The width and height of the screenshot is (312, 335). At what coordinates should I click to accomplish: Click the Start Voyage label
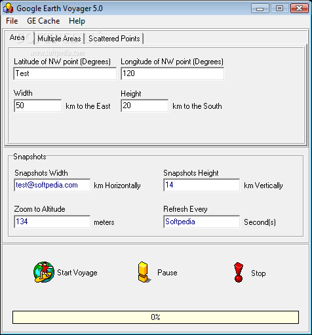pos(77,273)
